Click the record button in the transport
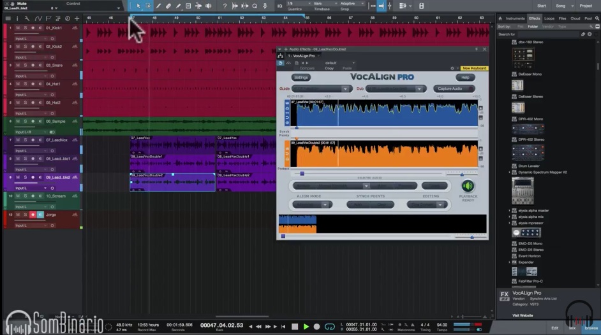This screenshot has height=335, width=601. pyautogui.click(x=316, y=327)
